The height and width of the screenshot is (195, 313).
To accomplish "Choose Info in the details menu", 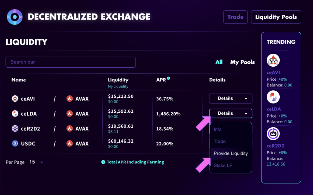I will point(218,129).
